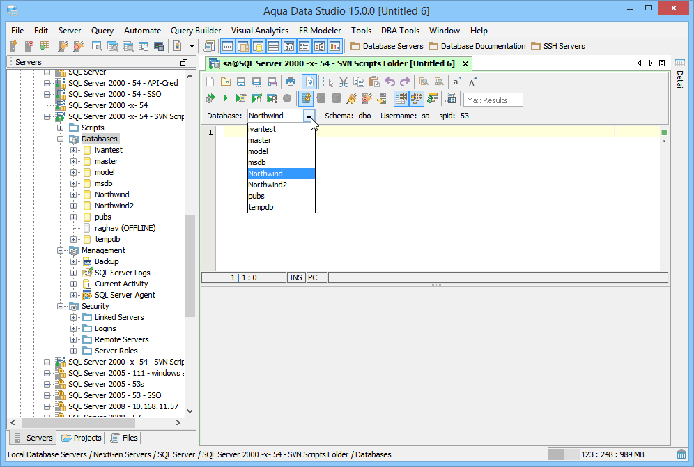This screenshot has width=694, height=467.
Task: Open the Database Documentation bookmark folder
Action: 477,46
